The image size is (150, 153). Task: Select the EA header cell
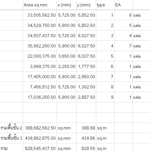click(124, 5)
